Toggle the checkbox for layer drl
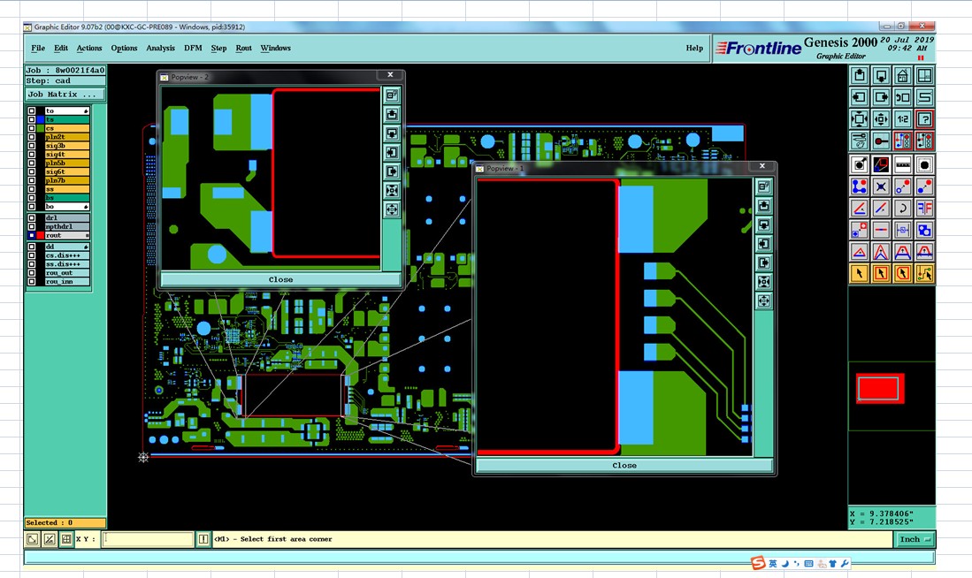The image size is (972, 578). [x=32, y=217]
